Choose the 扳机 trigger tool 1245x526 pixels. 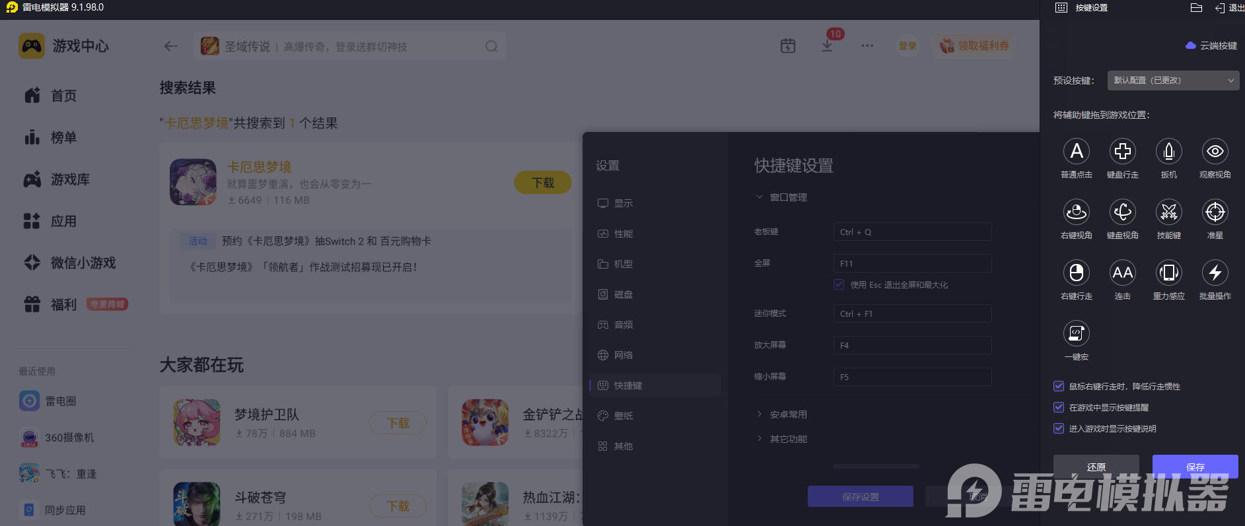(1169, 152)
